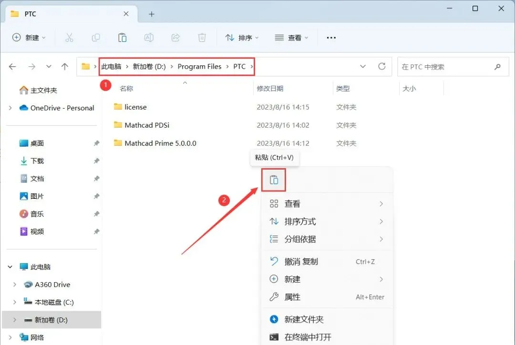Click the Delete trash icon in toolbar
The width and height of the screenshot is (515, 345).
pyautogui.click(x=202, y=38)
